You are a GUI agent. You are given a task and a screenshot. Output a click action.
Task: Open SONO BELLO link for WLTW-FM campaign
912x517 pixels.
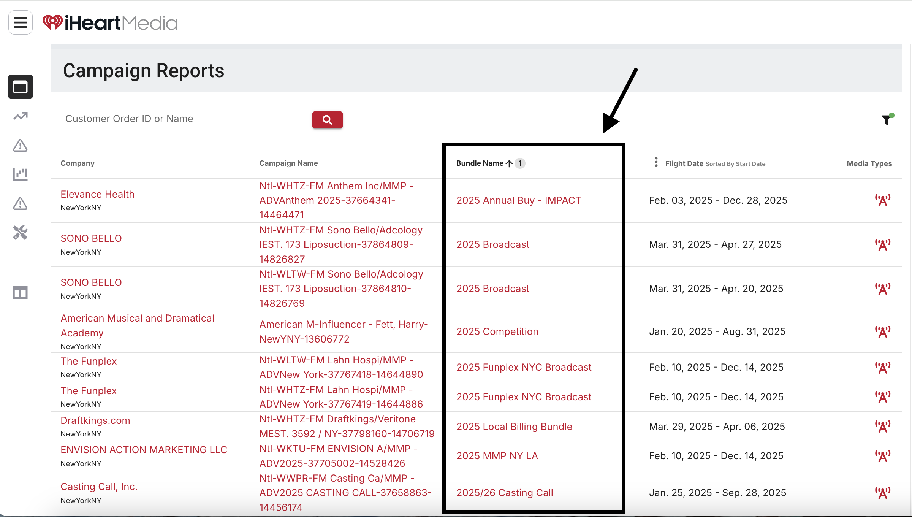click(x=91, y=283)
